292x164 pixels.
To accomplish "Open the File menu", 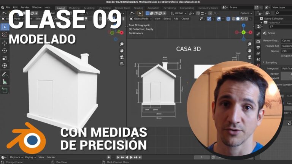I will [8, 8].
